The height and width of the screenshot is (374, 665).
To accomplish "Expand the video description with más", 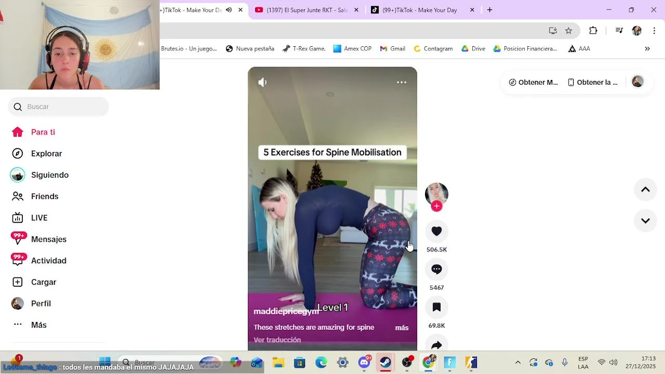I will (402, 328).
